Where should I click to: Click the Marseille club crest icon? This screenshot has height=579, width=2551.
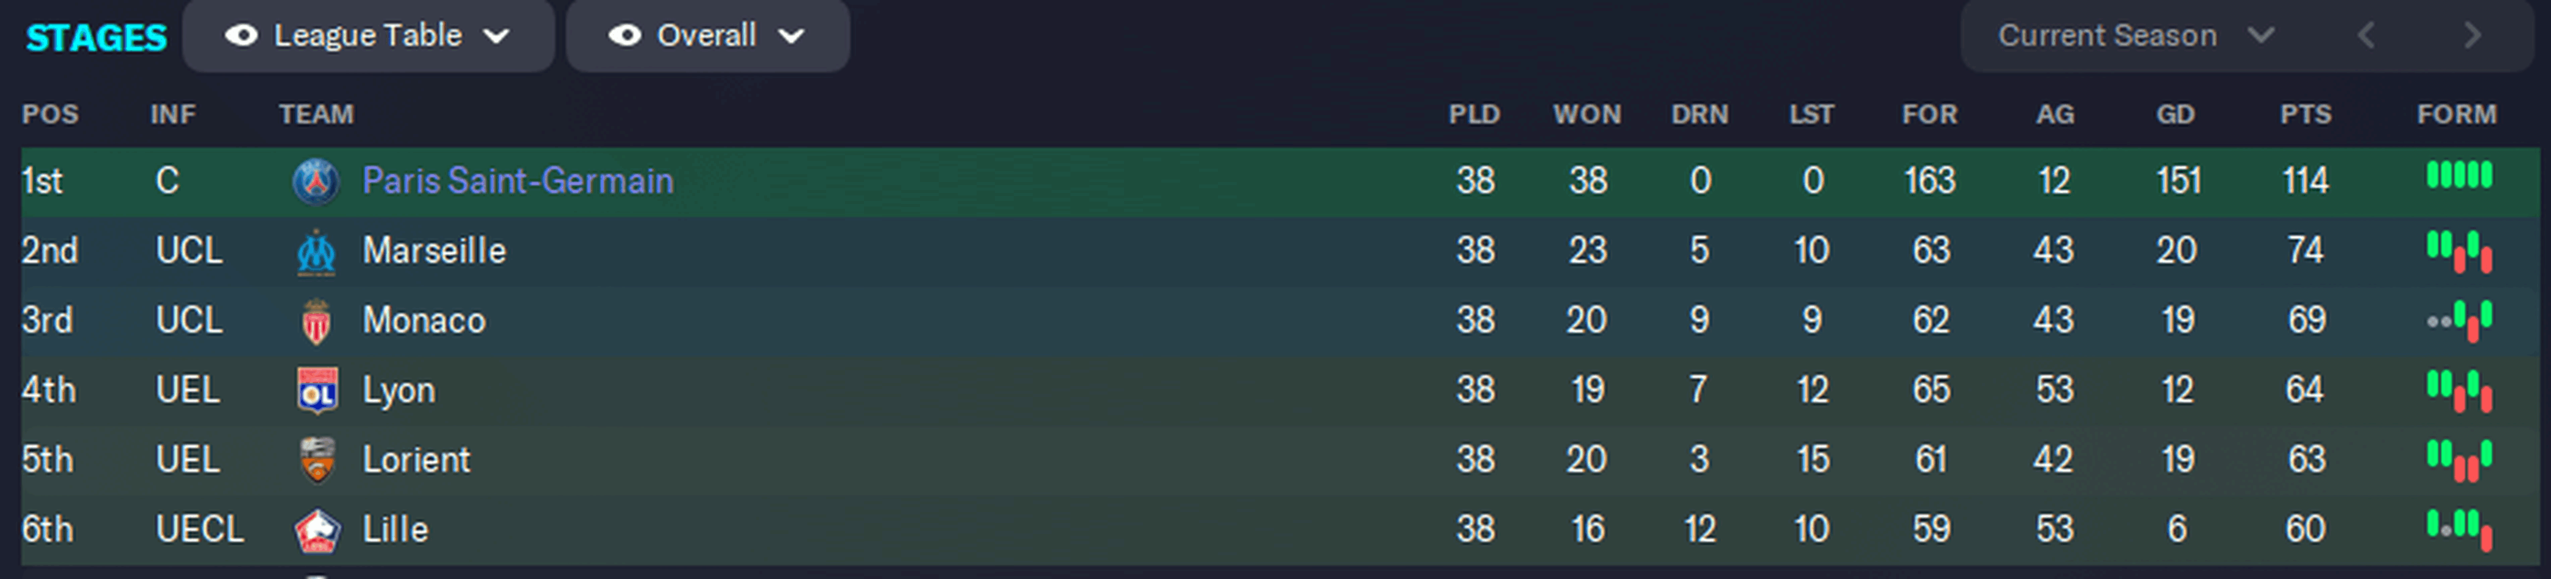[316, 251]
